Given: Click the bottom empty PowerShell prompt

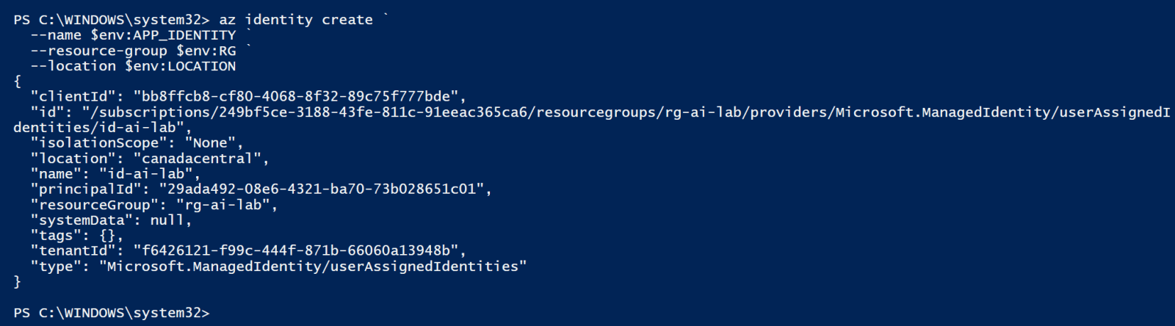Looking at the screenshot, I should [x=112, y=312].
